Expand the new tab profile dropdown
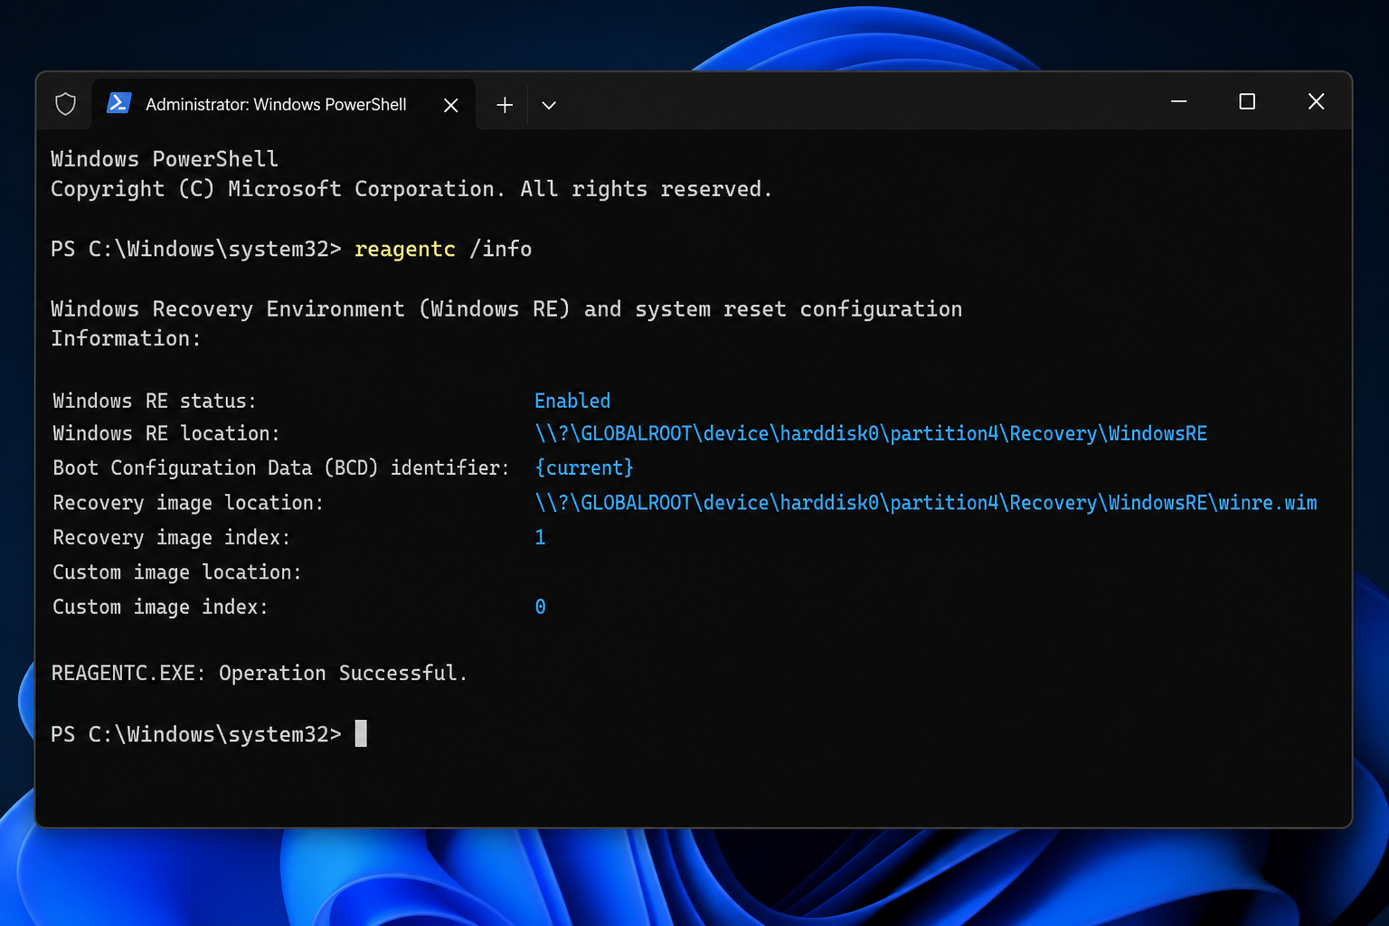This screenshot has width=1389, height=926. coord(549,105)
